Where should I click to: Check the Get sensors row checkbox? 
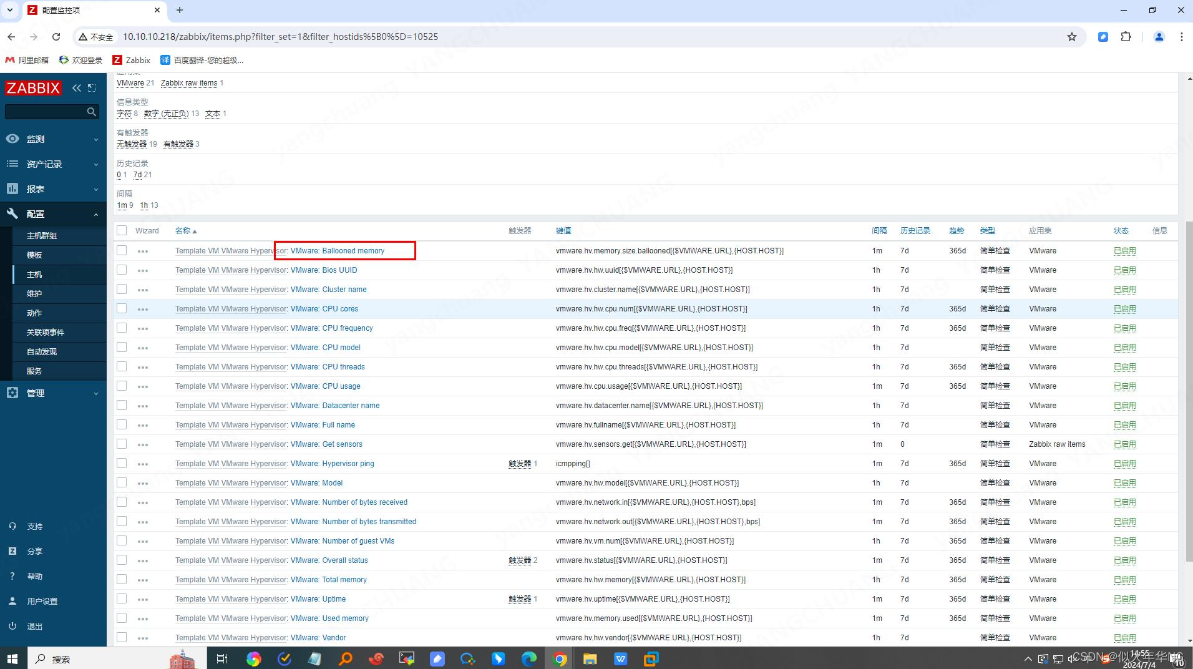click(122, 444)
